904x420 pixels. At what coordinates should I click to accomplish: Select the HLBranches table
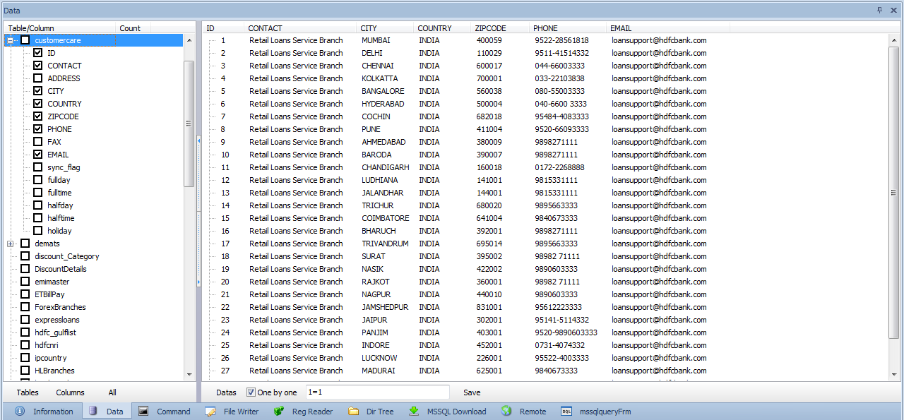54,371
